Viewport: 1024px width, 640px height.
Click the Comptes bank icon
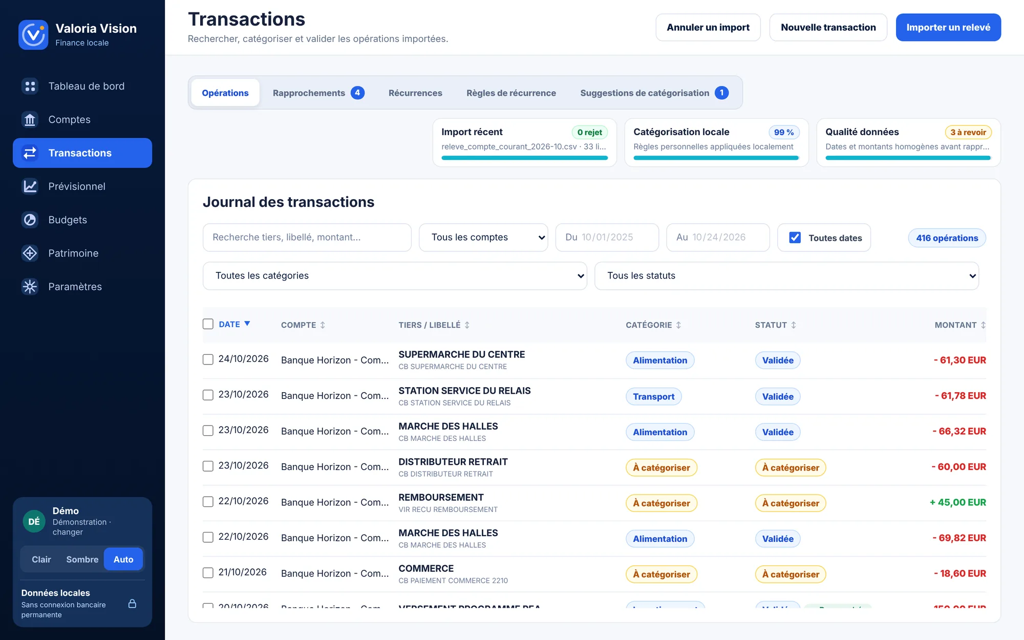(x=30, y=119)
